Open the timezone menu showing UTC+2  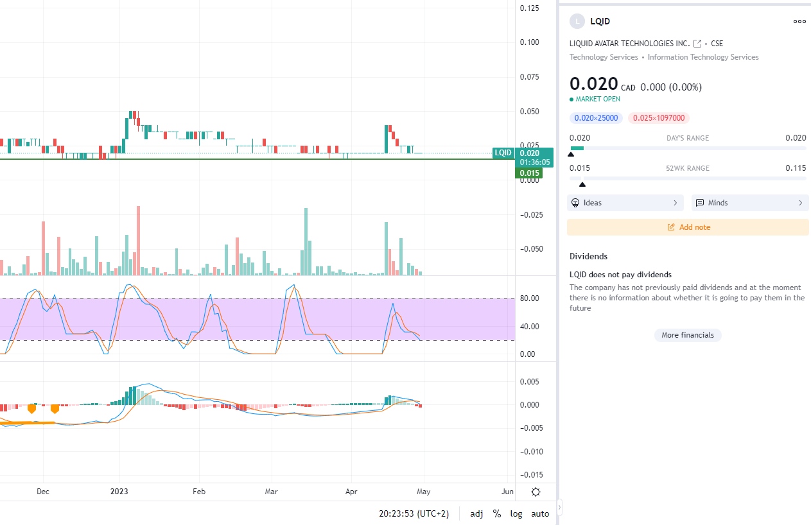pos(414,513)
